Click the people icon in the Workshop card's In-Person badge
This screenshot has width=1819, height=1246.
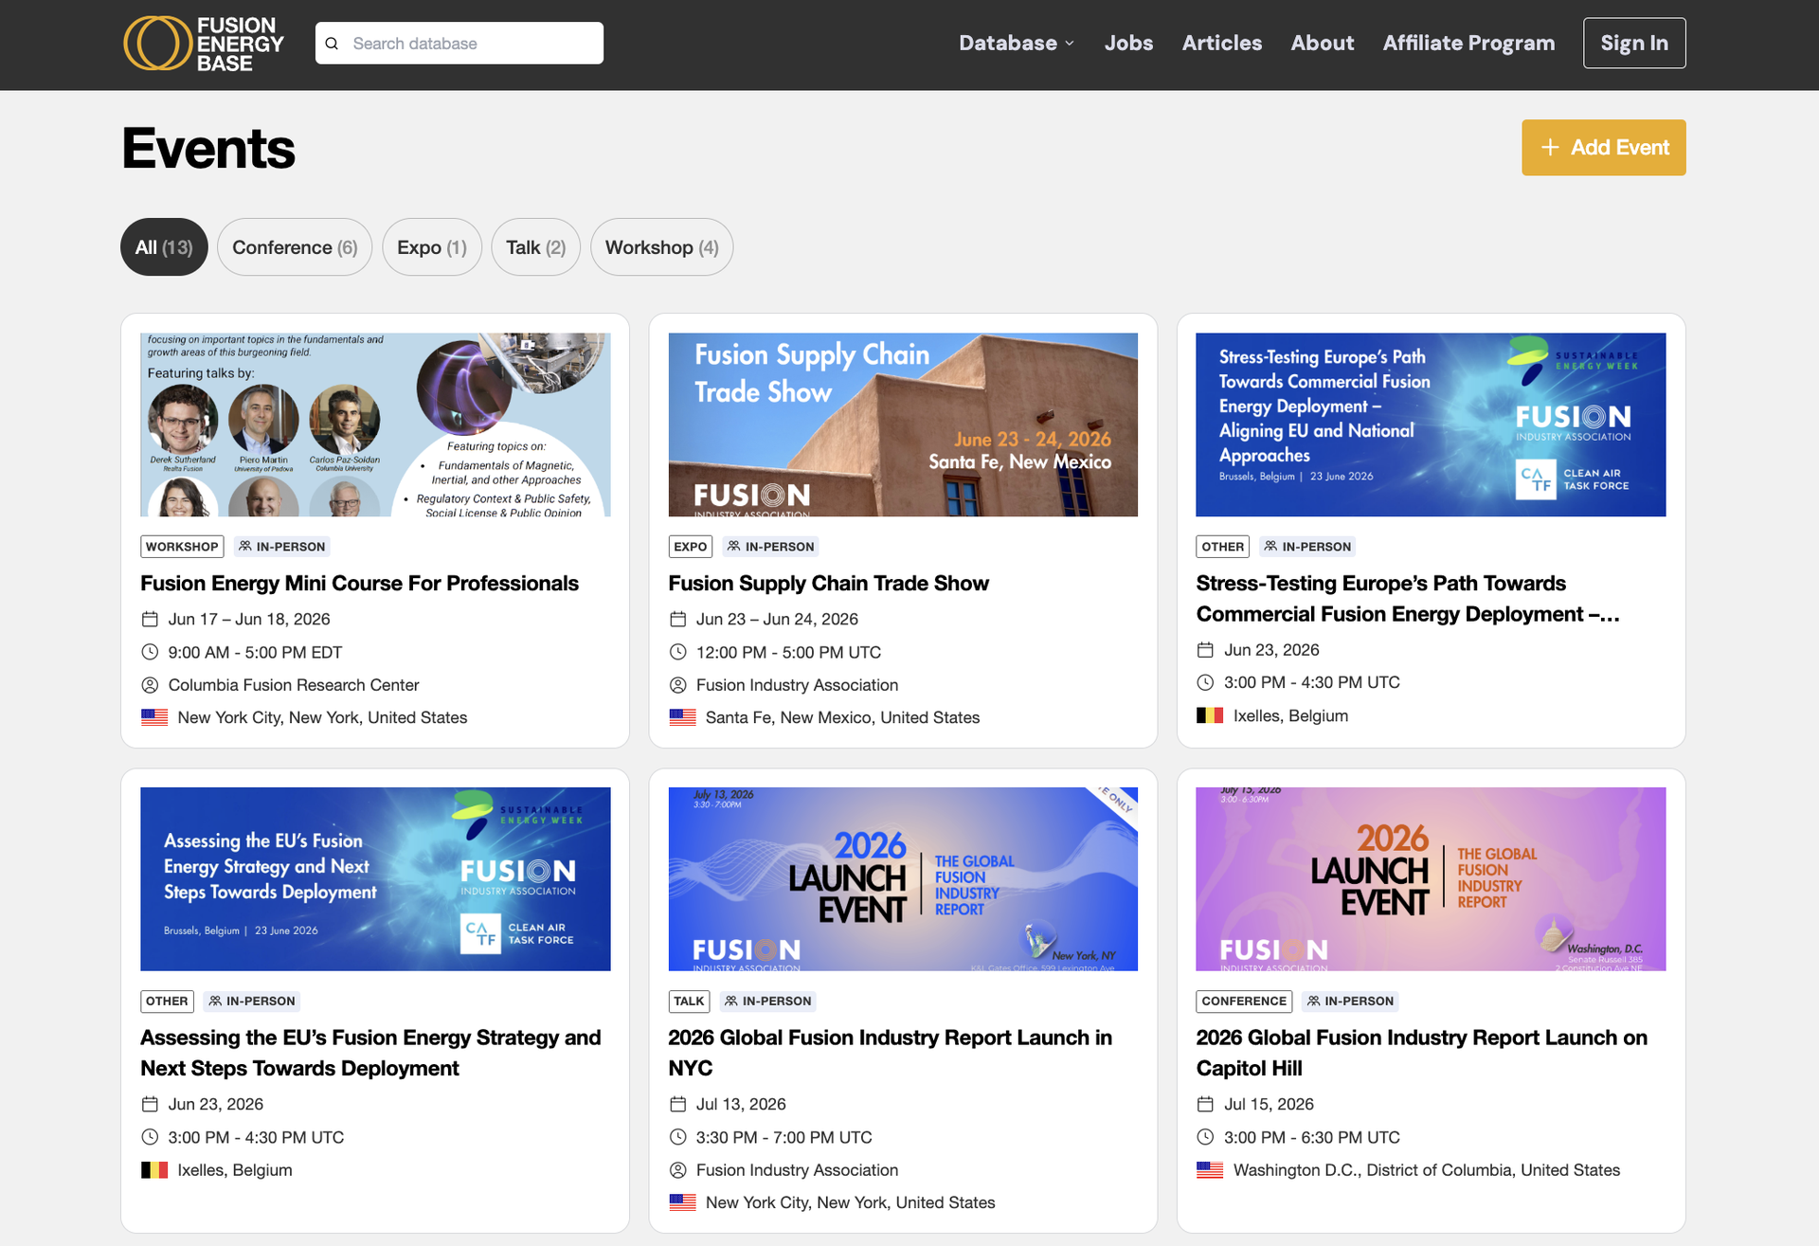[x=245, y=546]
